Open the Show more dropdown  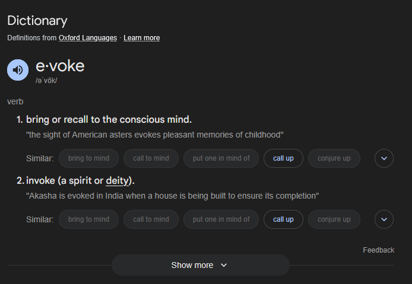pyautogui.click(x=201, y=265)
